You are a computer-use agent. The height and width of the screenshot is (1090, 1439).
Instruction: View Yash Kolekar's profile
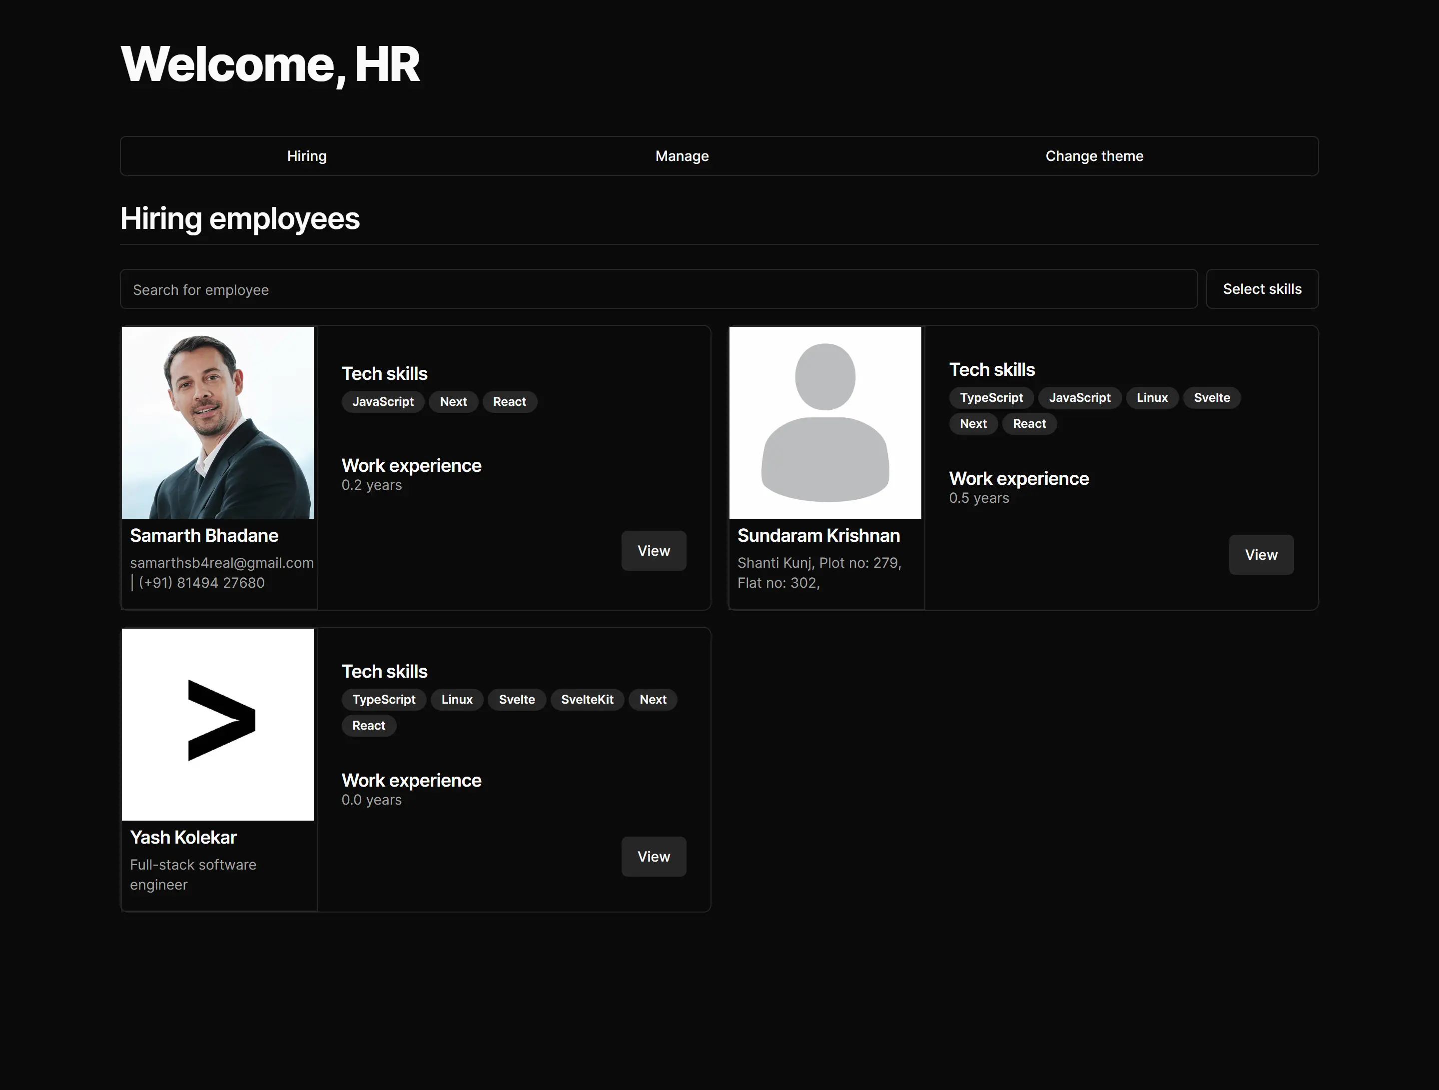pos(653,857)
